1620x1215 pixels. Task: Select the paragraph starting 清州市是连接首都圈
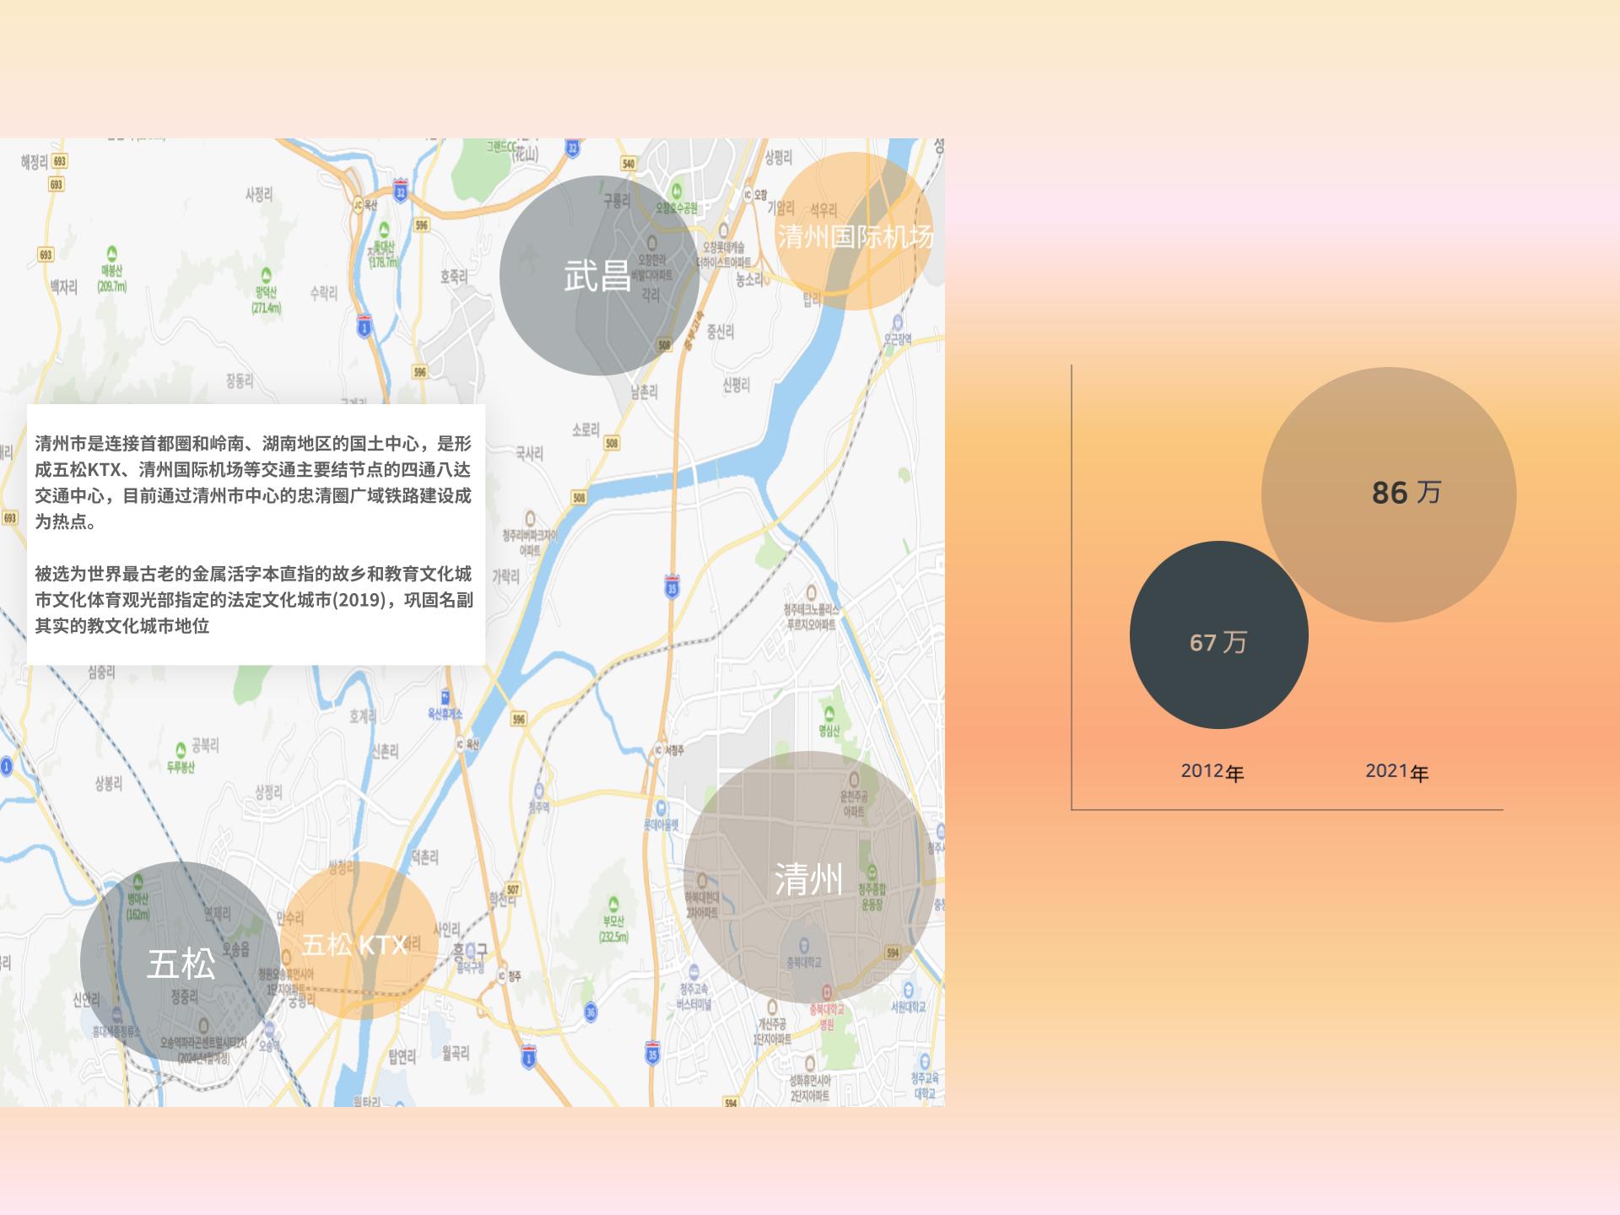click(254, 483)
